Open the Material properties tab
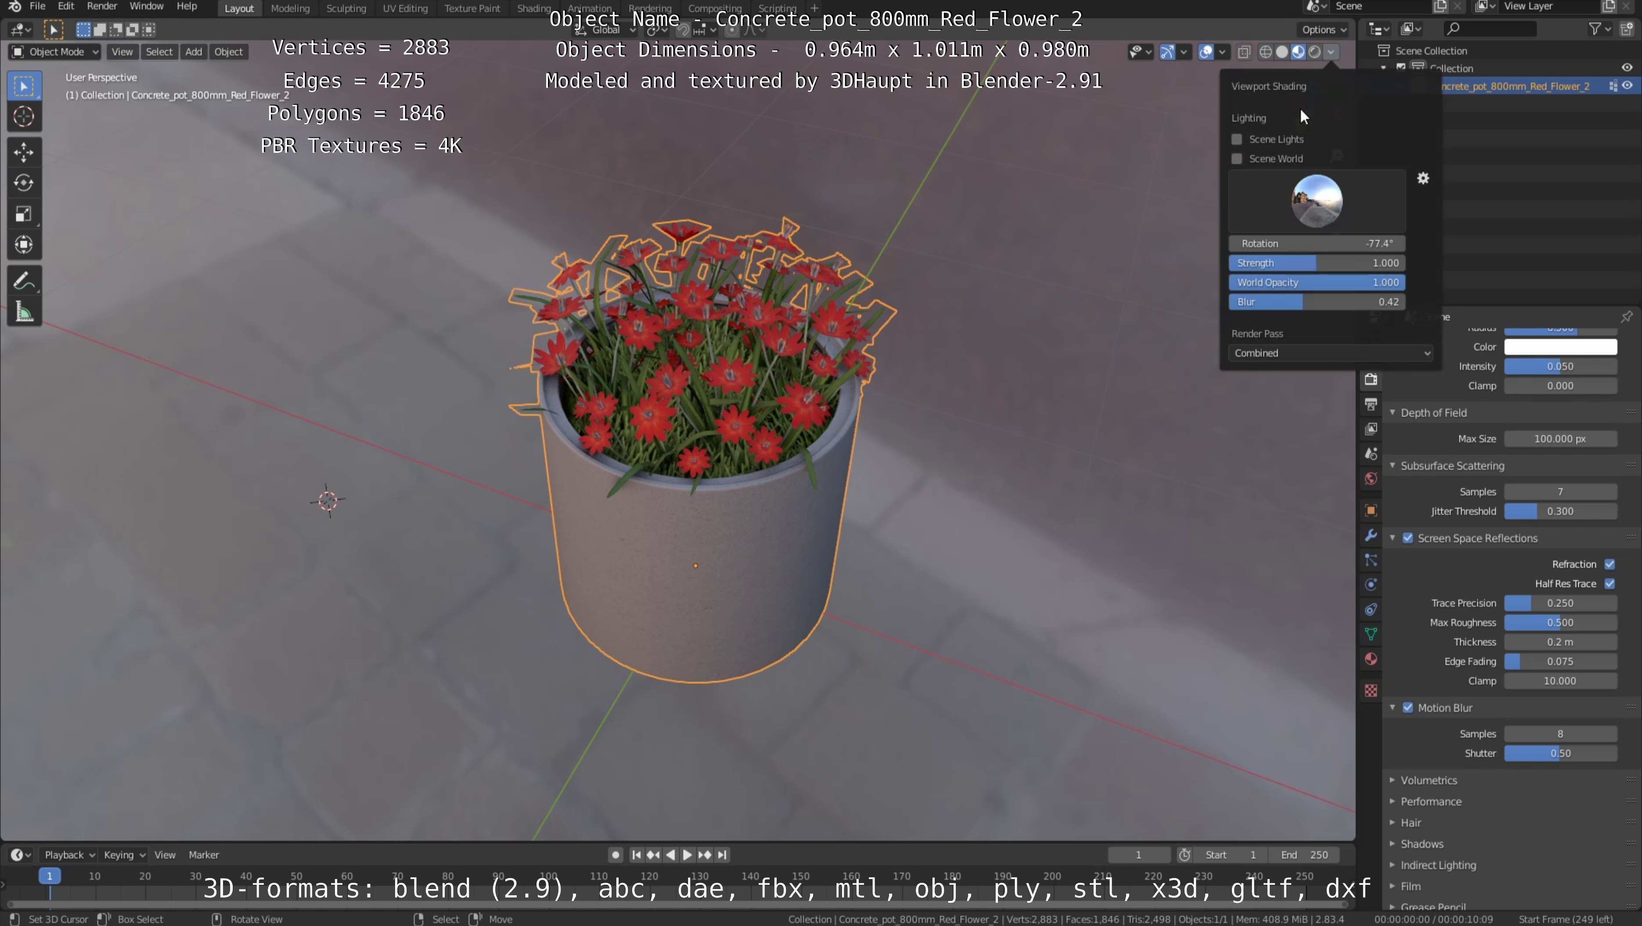1642x926 pixels. click(x=1371, y=659)
